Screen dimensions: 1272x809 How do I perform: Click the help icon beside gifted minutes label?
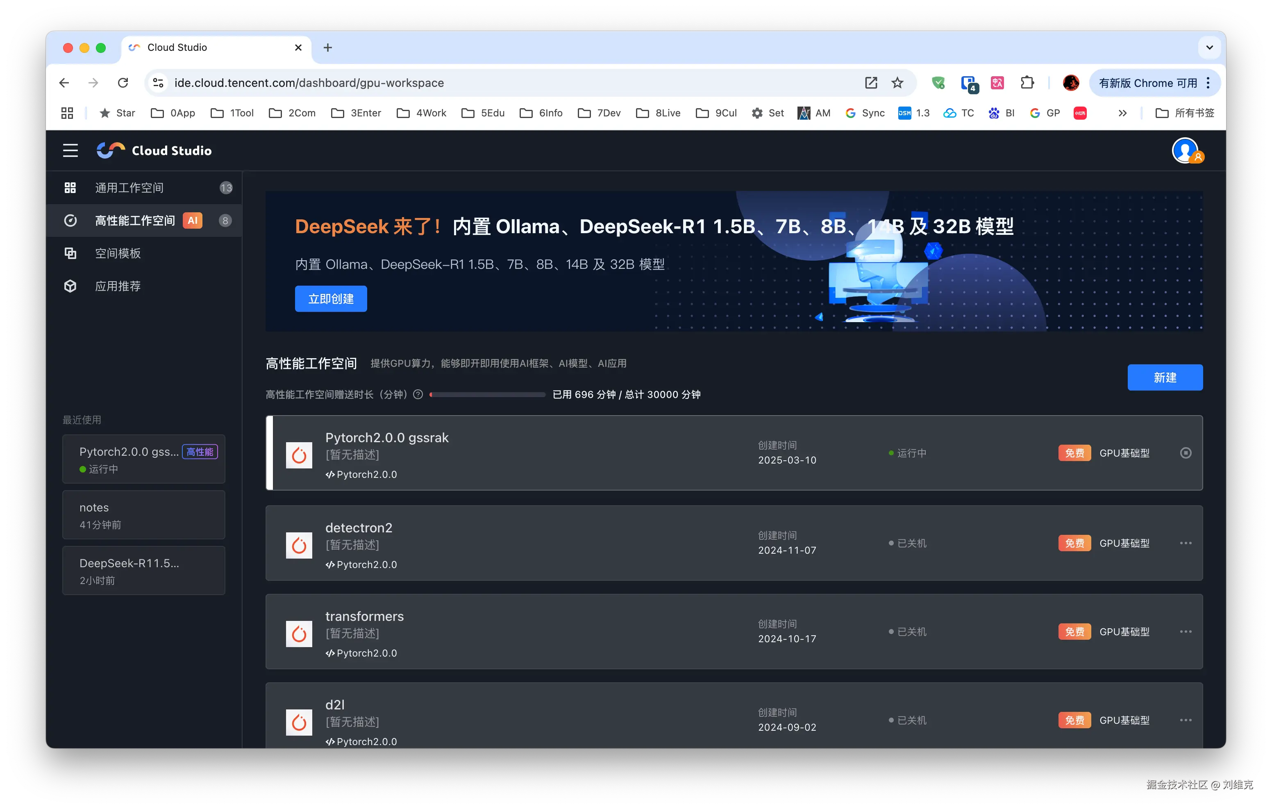click(x=418, y=395)
